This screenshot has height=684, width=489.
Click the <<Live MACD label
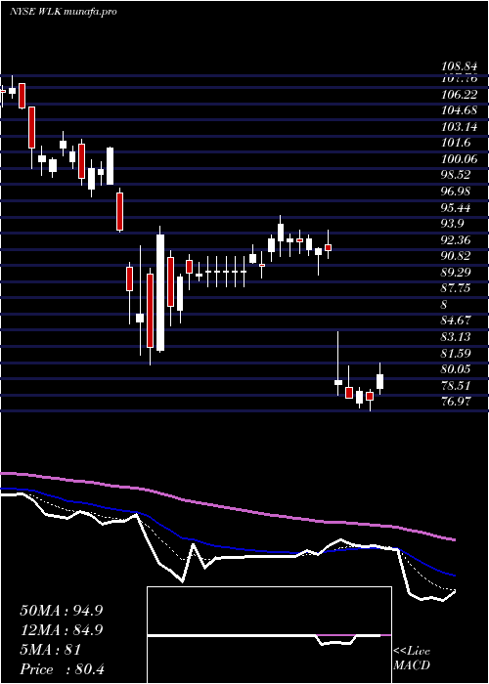[412, 659]
